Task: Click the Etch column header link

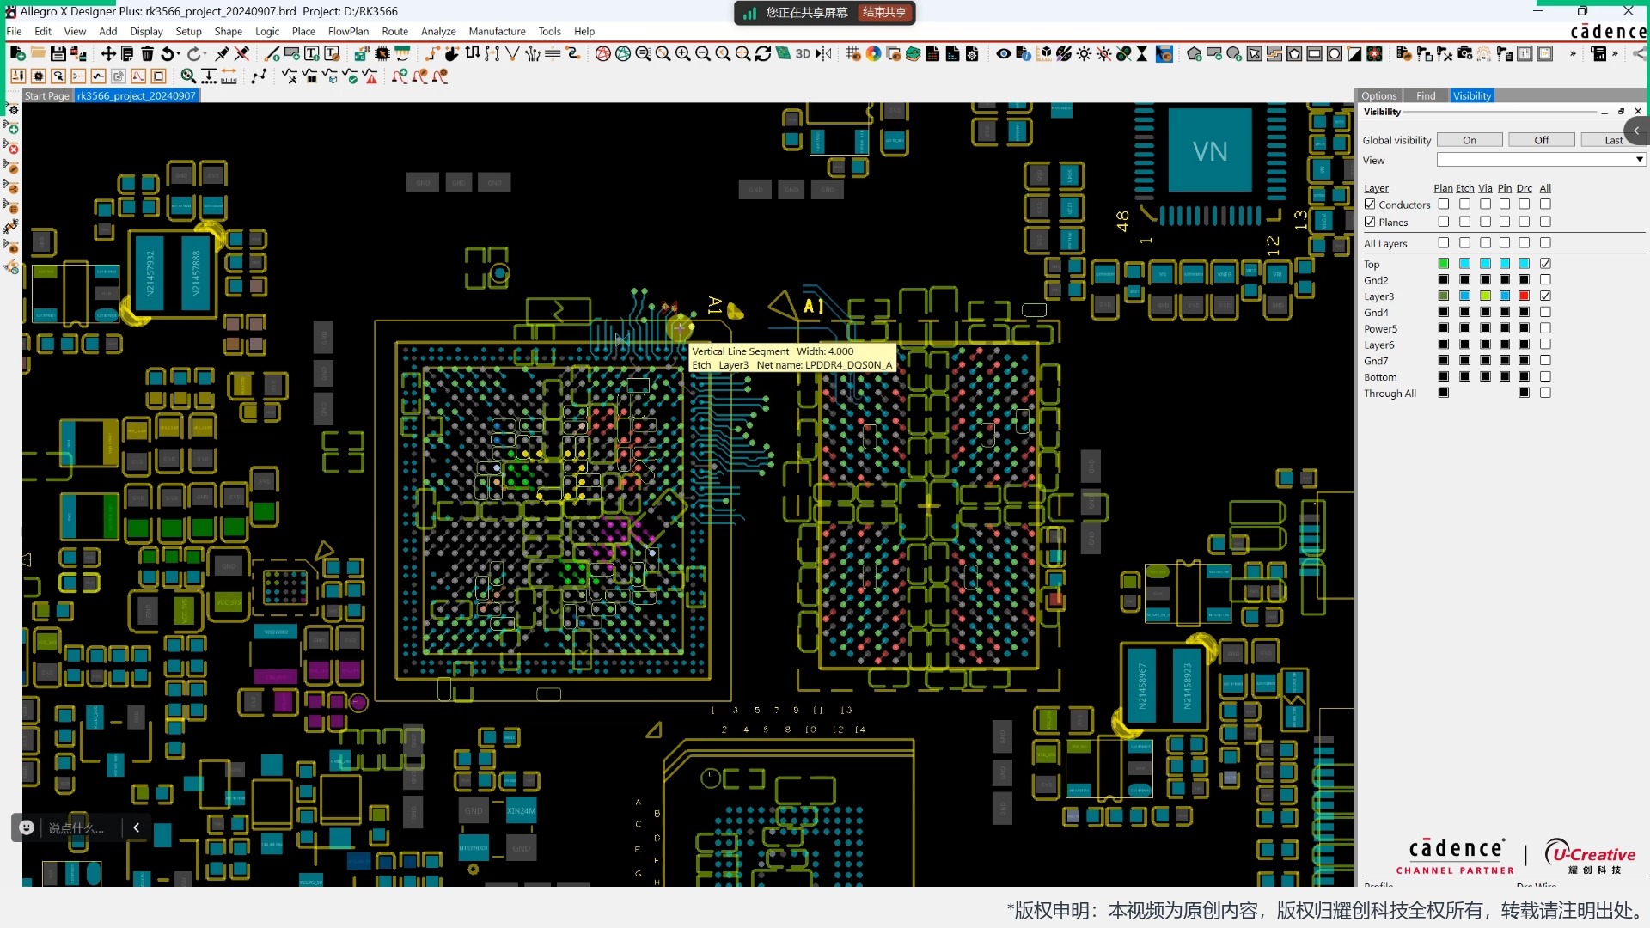Action: [1464, 188]
